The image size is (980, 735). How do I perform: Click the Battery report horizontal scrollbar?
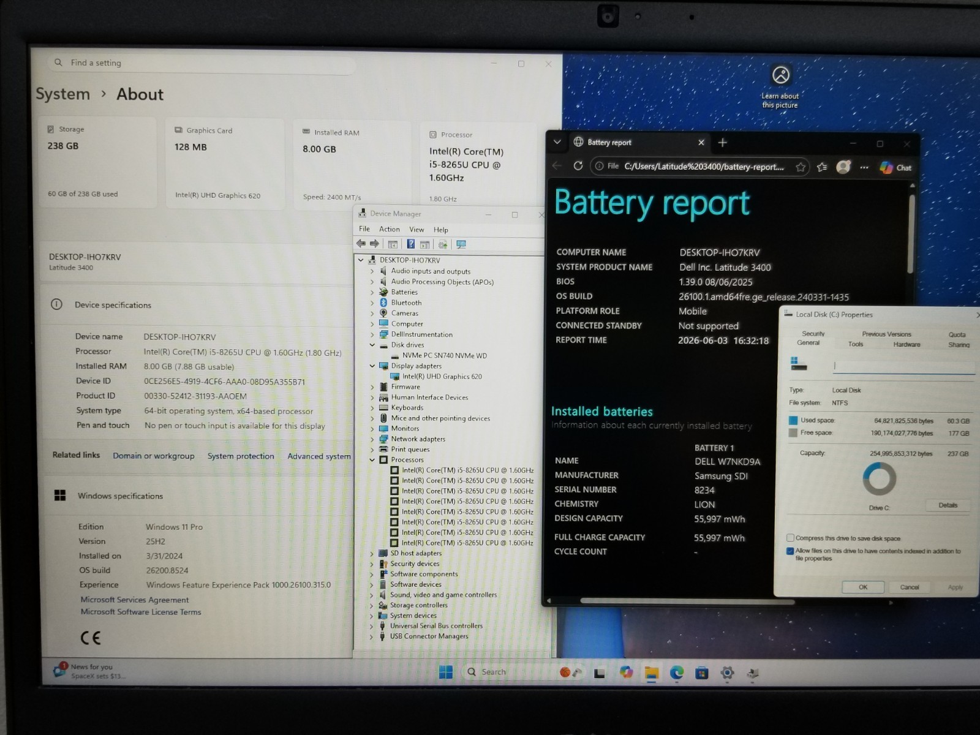tap(687, 601)
